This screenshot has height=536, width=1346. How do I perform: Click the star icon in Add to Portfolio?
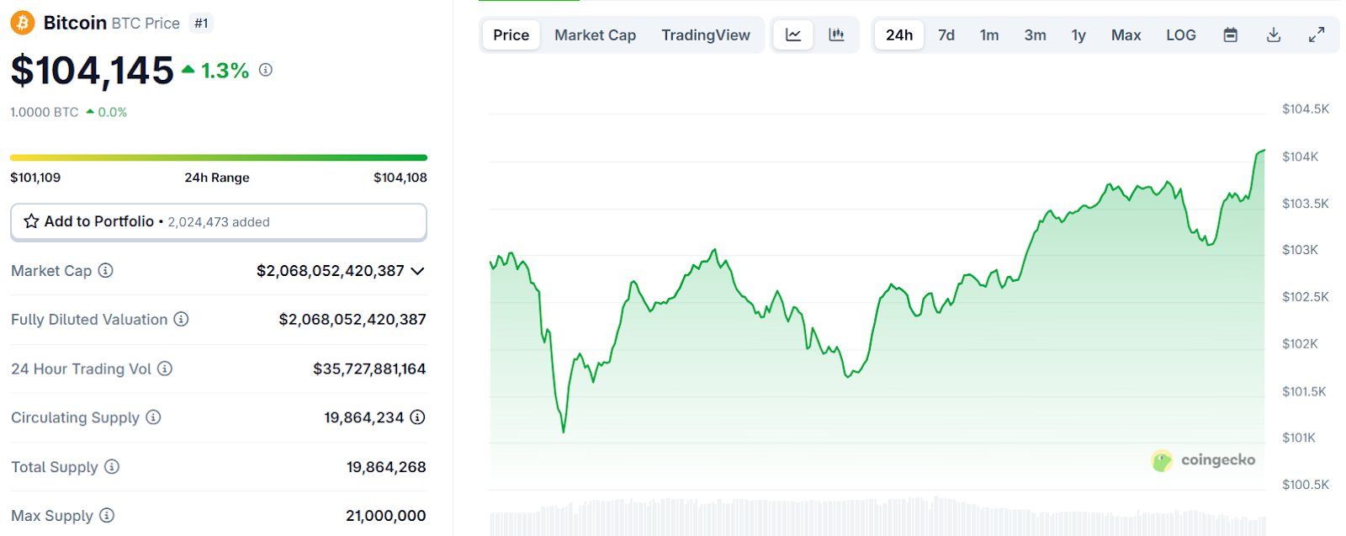point(31,221)
